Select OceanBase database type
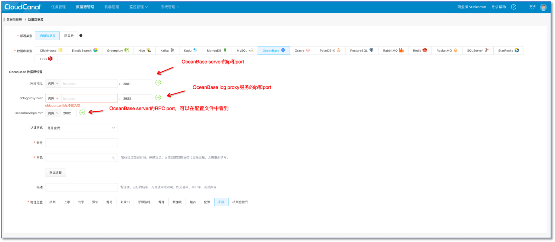The image size is (555, 242). [x=274, y=51]
